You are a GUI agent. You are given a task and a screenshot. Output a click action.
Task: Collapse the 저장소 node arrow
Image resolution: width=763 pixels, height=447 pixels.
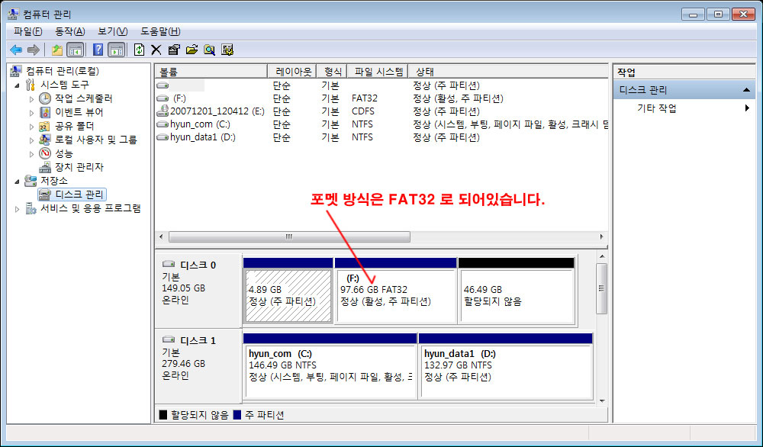point(18,181)
